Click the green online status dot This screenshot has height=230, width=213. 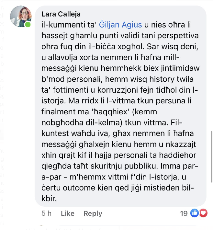[x=28, y=25]
